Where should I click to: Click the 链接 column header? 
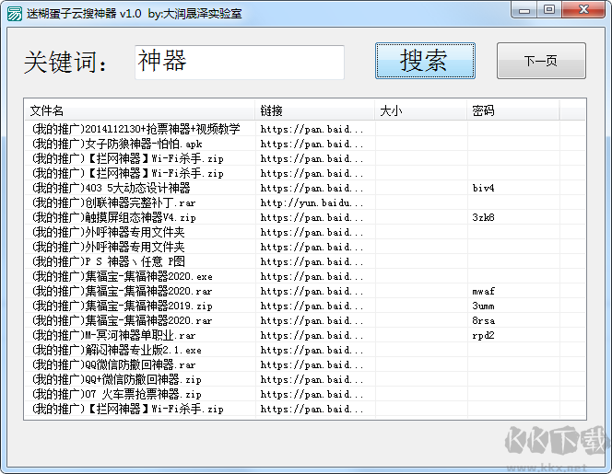pos(314,110)
